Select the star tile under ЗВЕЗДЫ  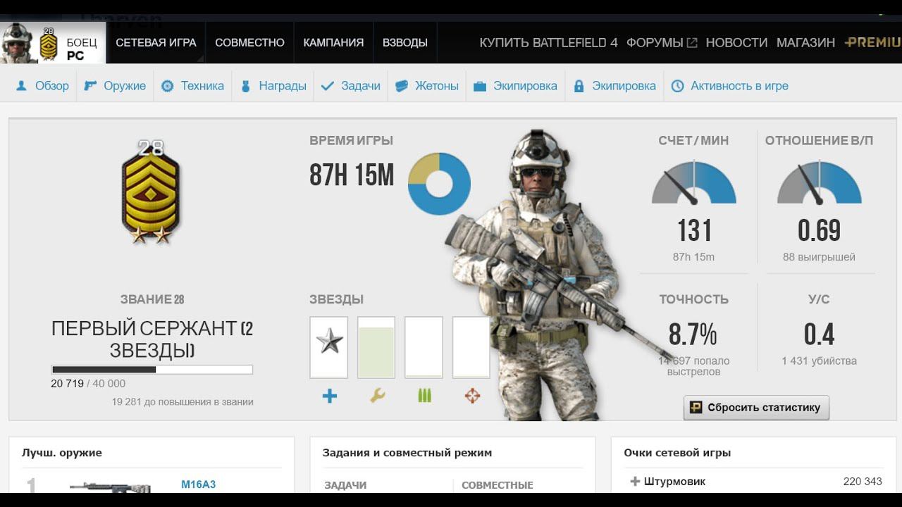click(328, 347)
